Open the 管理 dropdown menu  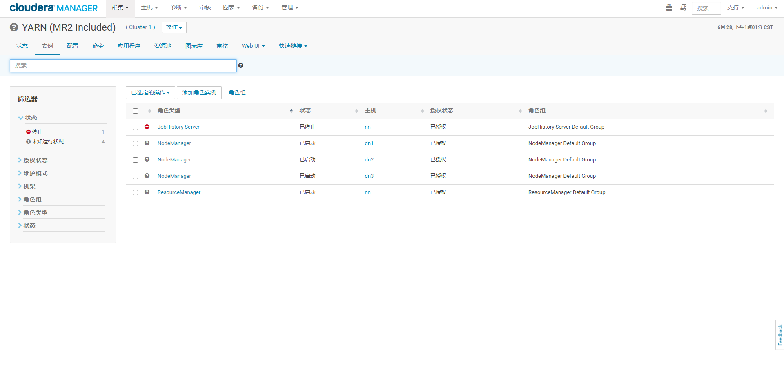click(x=290, y=8)
